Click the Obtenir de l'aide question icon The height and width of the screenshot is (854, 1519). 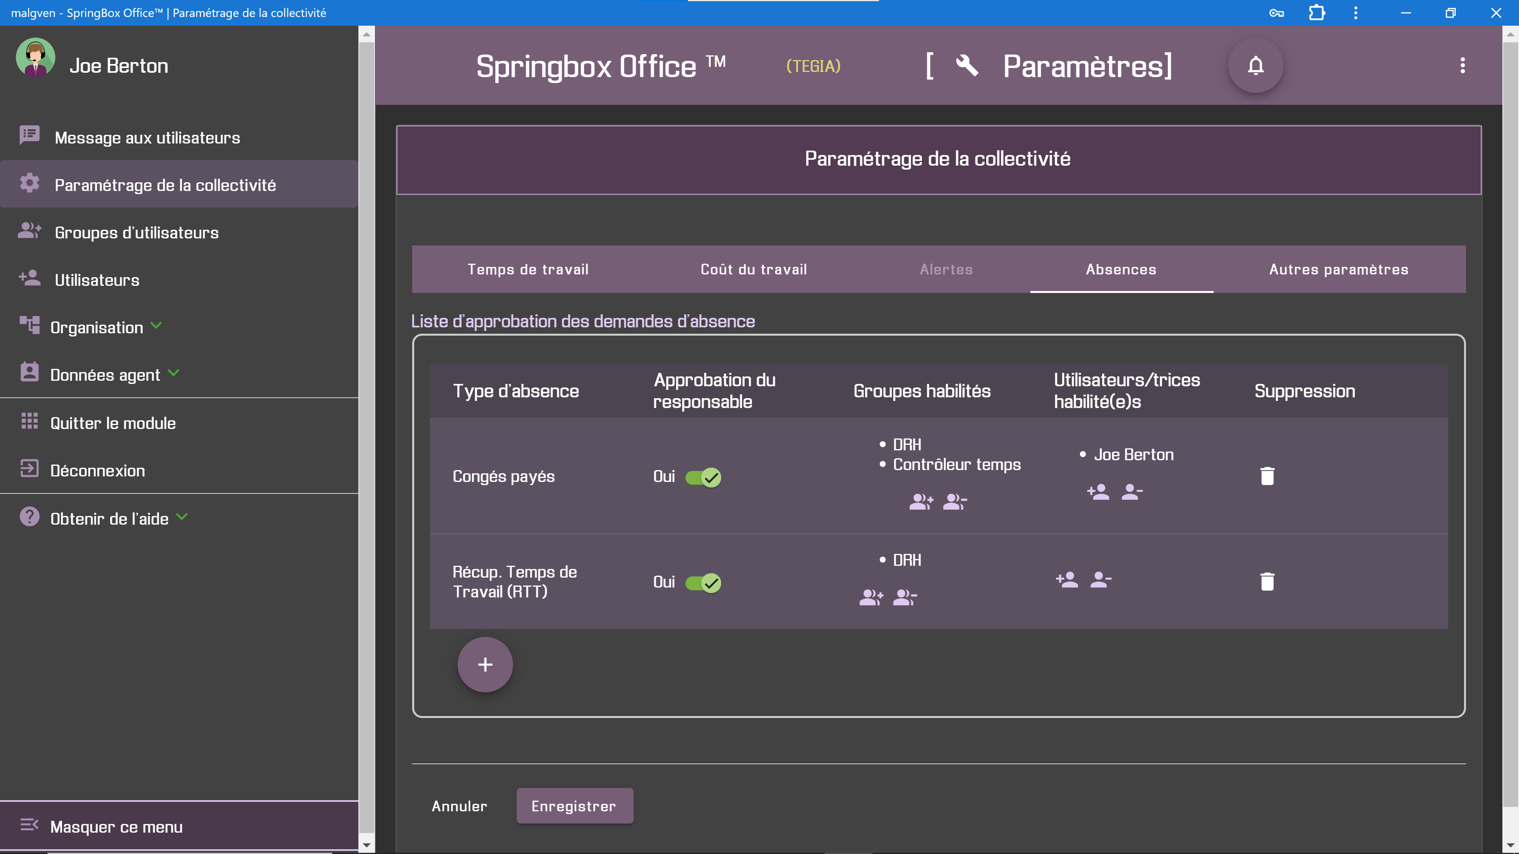click(30, 516)
